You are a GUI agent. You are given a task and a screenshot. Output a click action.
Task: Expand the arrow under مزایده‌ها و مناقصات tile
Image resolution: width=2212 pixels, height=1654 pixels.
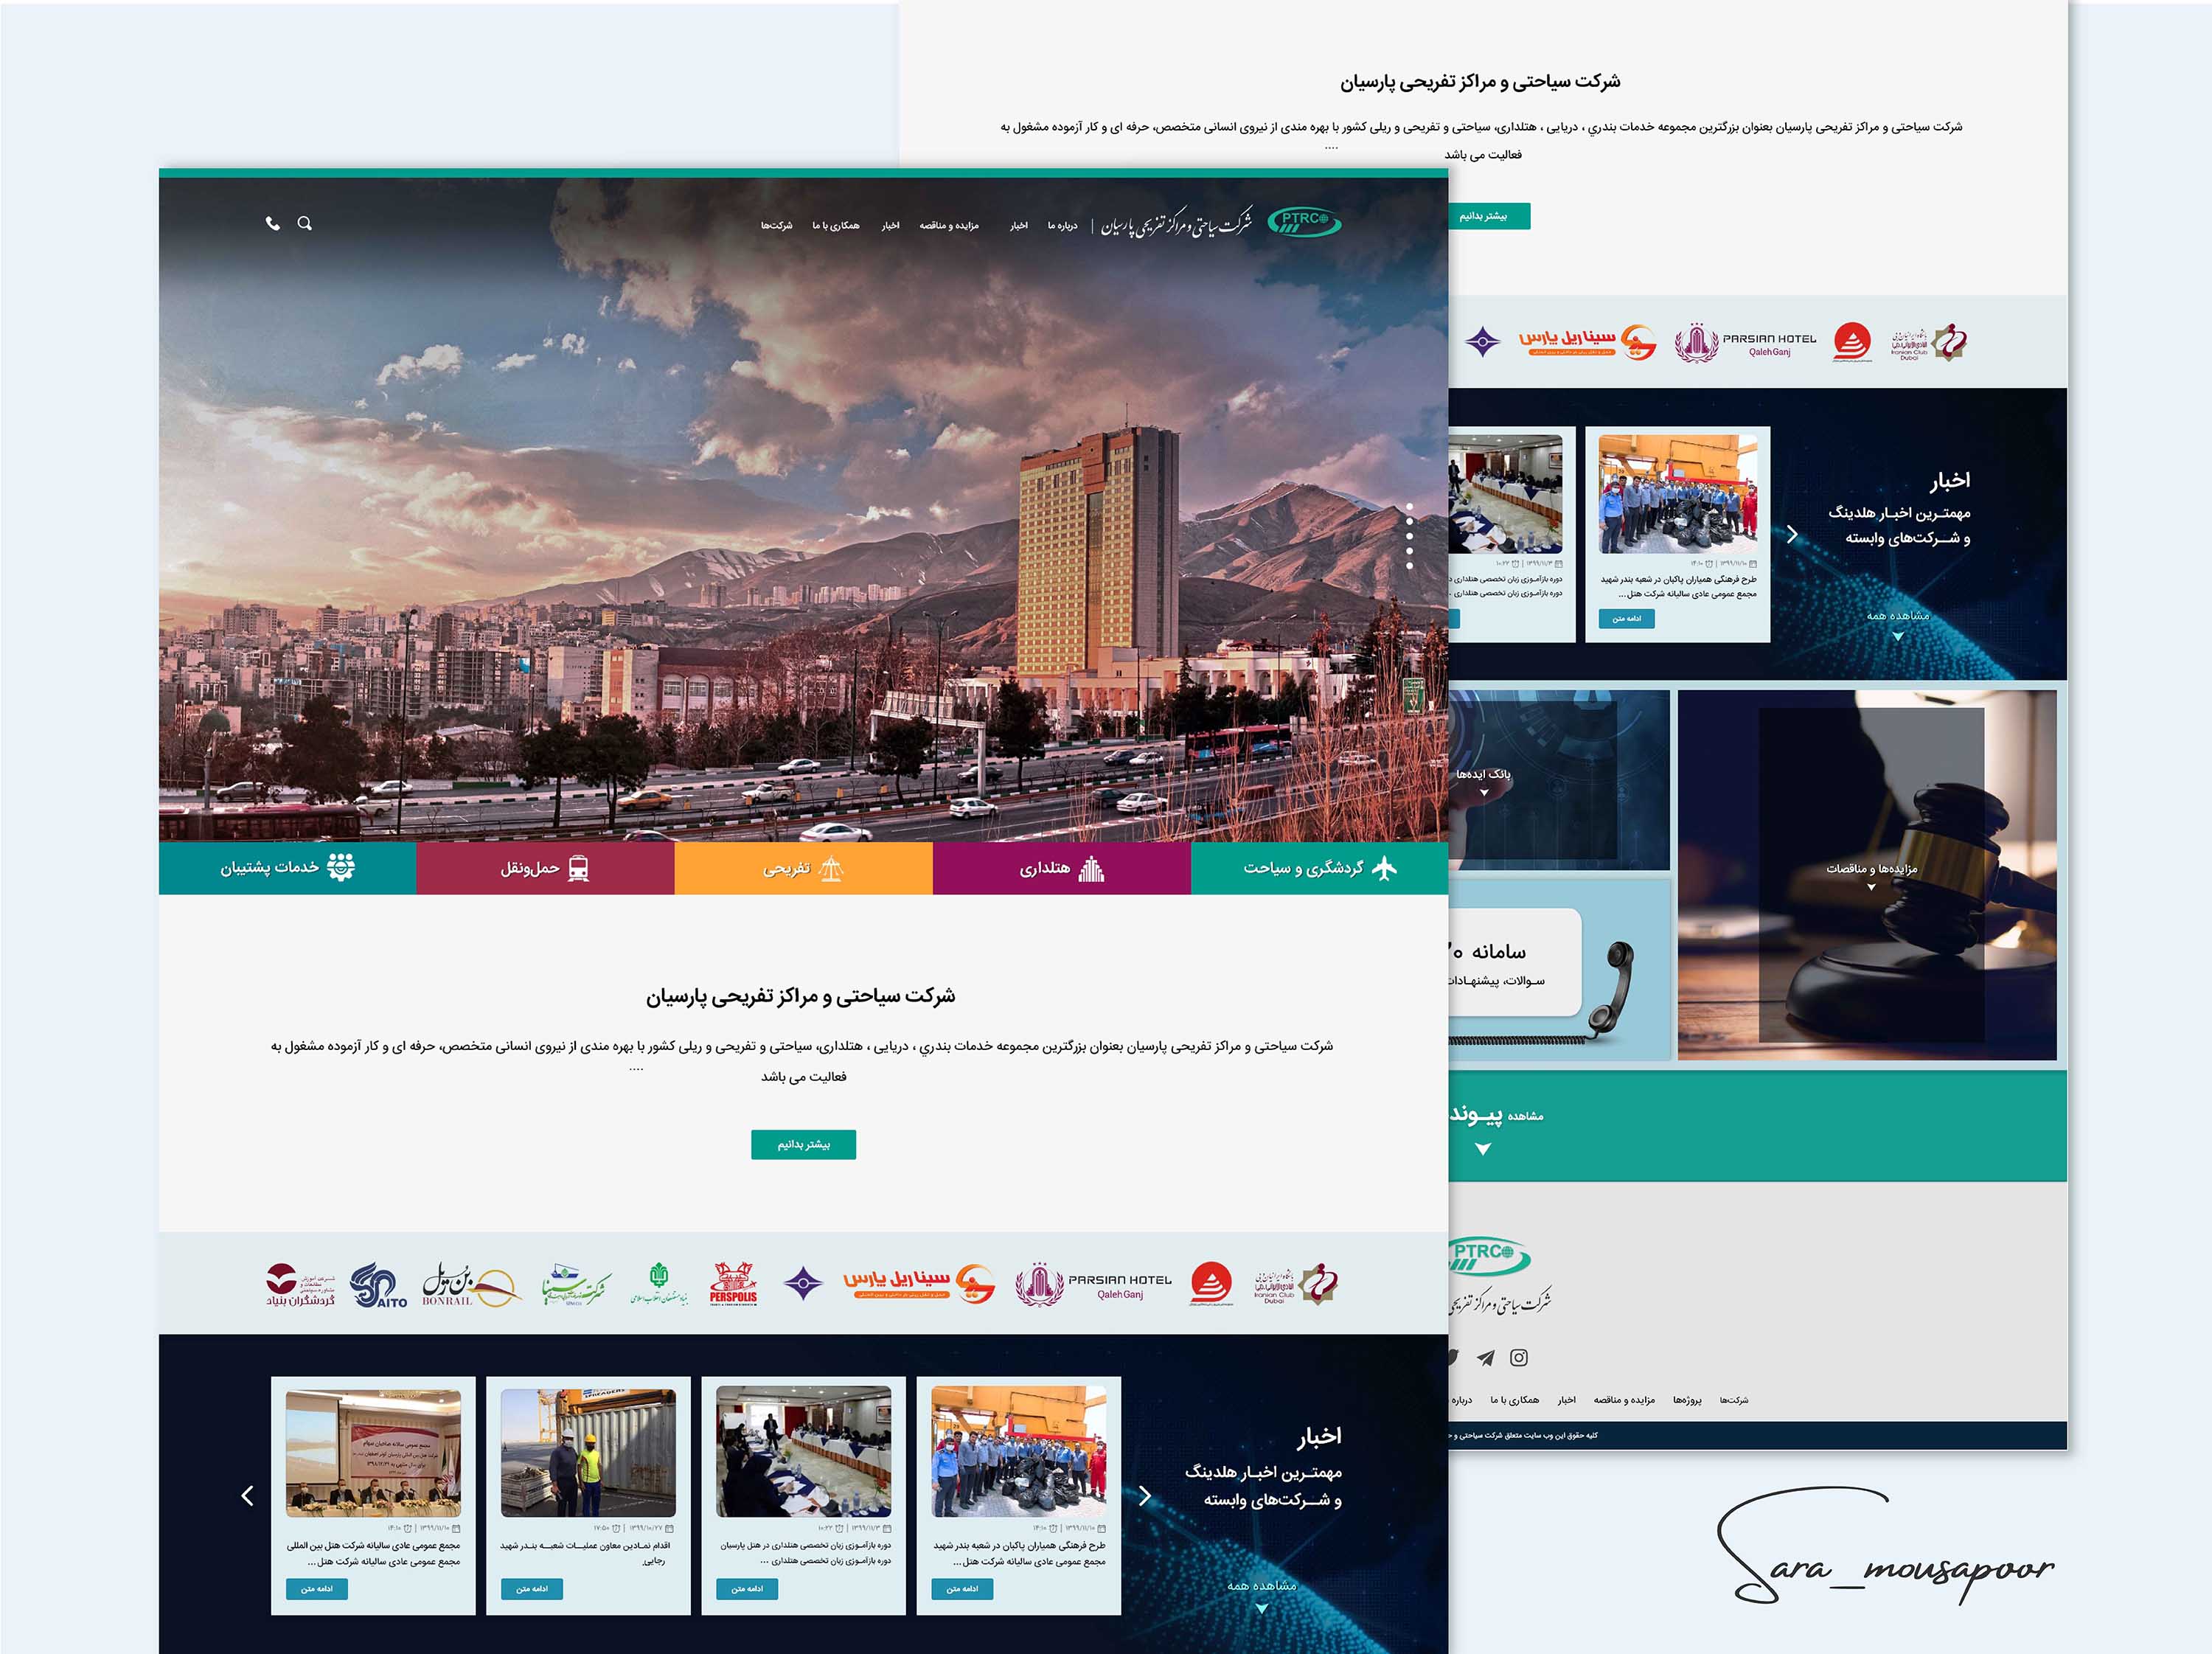point(1872,887)
